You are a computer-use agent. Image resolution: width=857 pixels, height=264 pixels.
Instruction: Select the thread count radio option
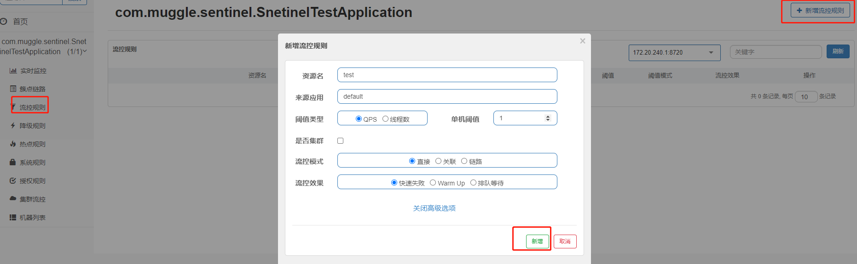386,119
